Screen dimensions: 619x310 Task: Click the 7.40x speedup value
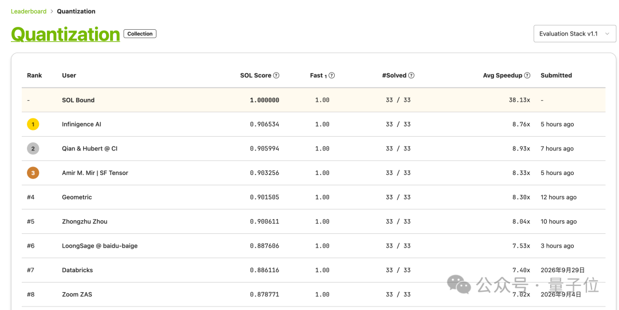(x=521, y=270)
